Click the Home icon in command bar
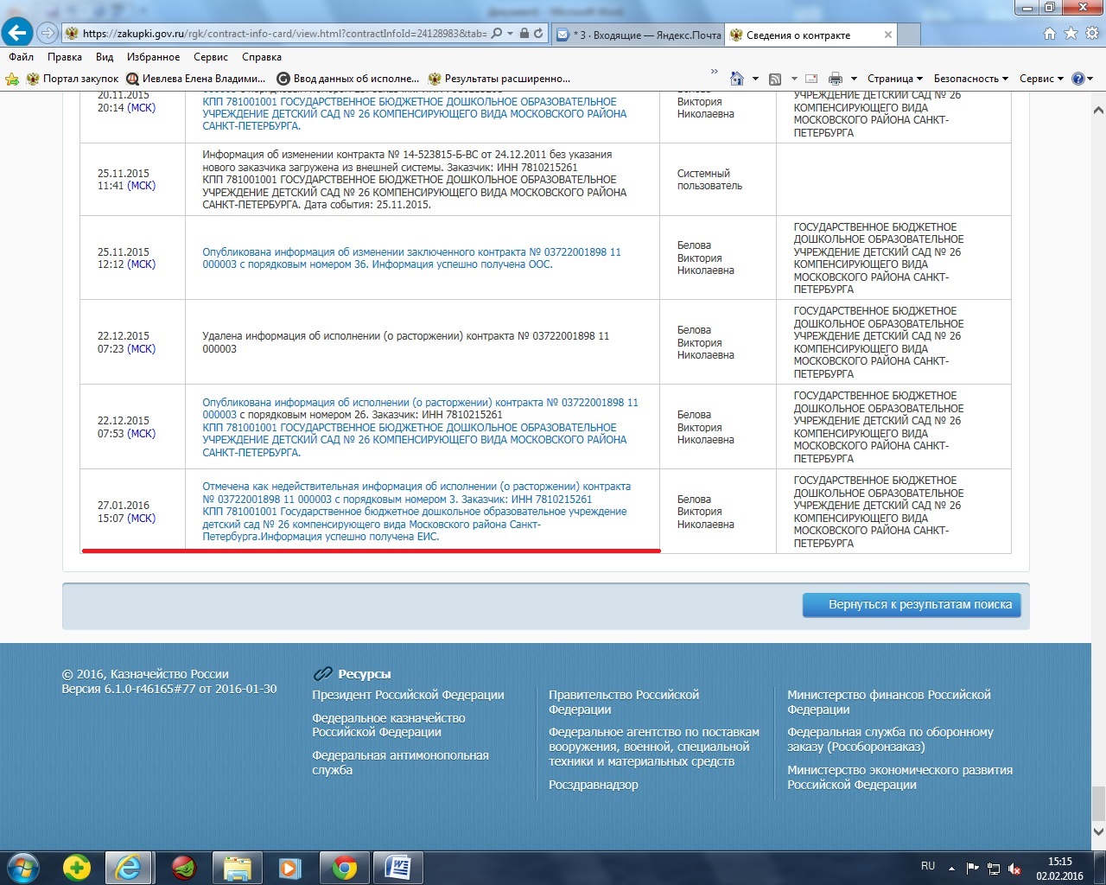 [736, 79]
